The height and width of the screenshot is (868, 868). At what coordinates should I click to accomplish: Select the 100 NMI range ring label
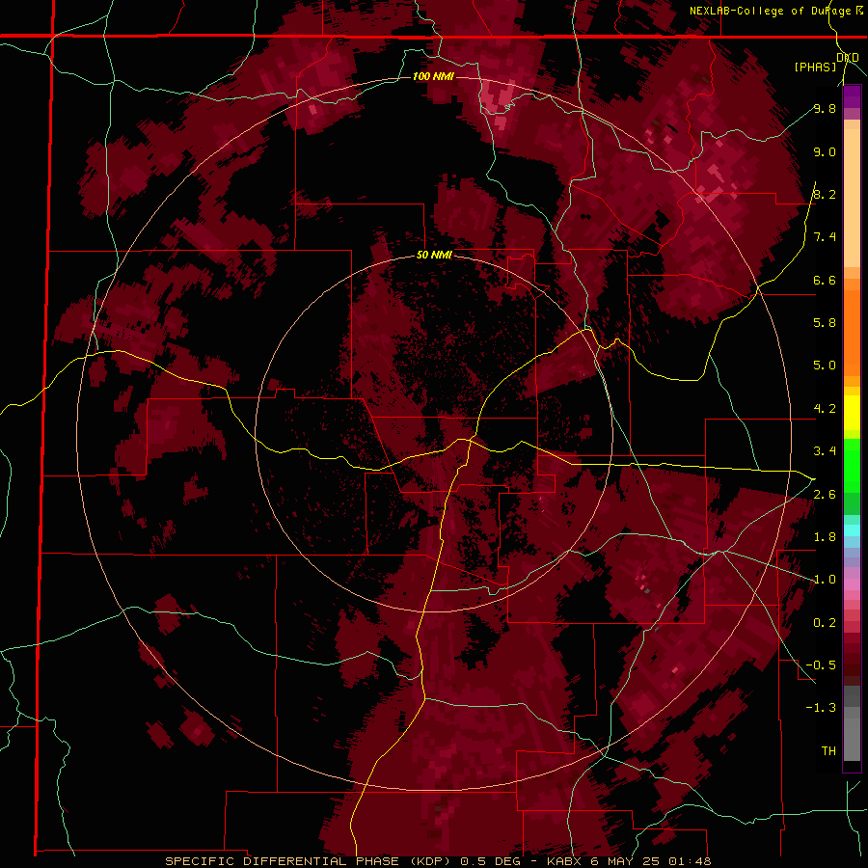[x=433, y=76]
